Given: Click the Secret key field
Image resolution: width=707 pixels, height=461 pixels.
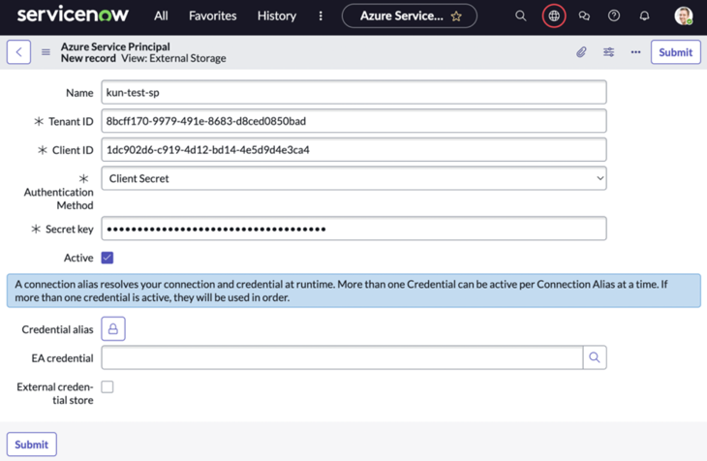Looking at the screenshot, I should point(353,229).
